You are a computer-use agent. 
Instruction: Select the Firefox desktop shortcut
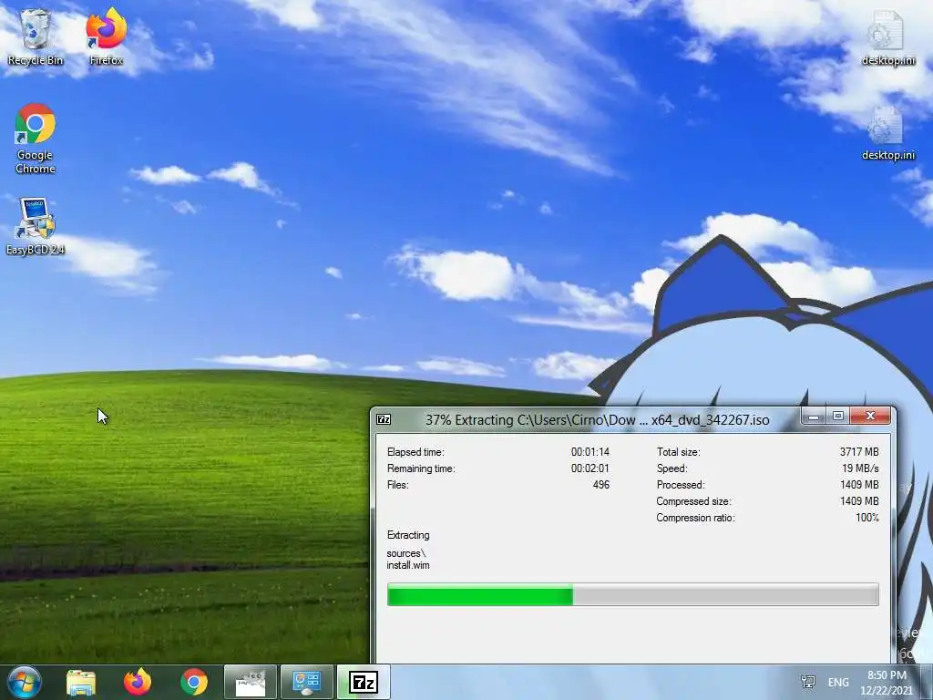pyautogui.click(x=106, y=36)
